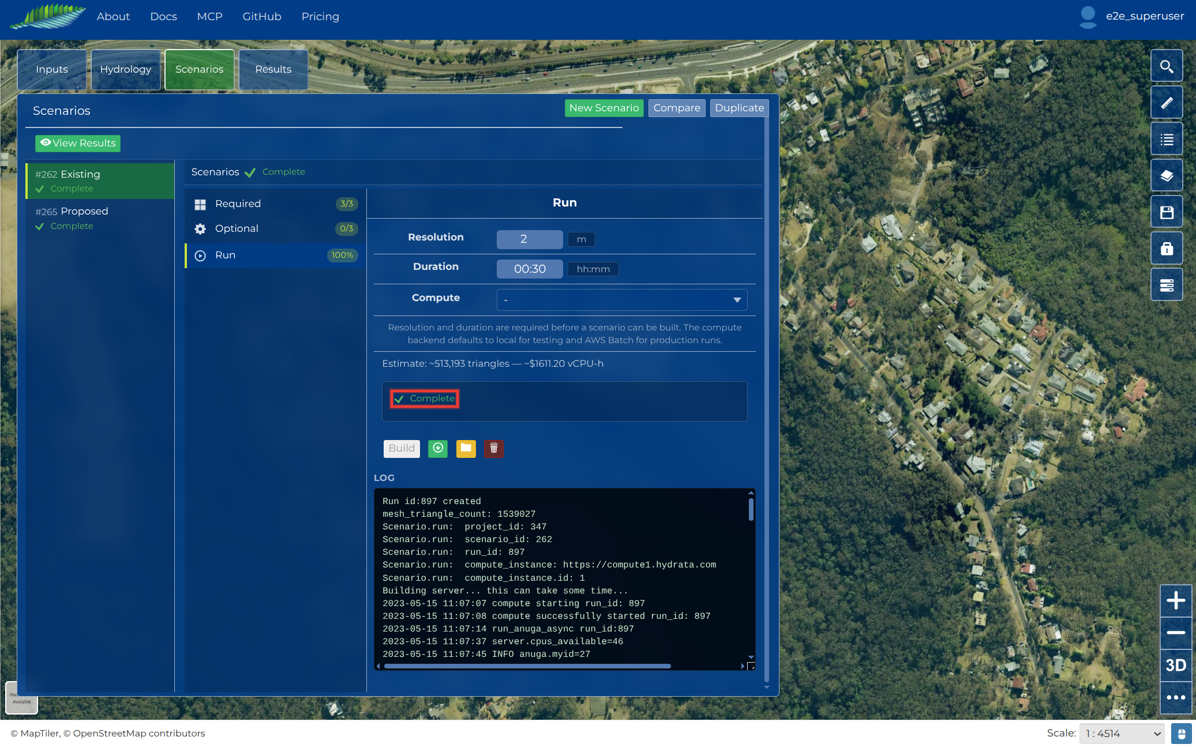The width and height of the screenshot is (1196, 748).
Task: Click the green download run icon
Action: pyautogui.click(x=438, y=448)
